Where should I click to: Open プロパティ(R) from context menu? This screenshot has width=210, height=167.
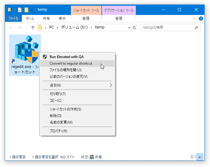click(77, 131)
